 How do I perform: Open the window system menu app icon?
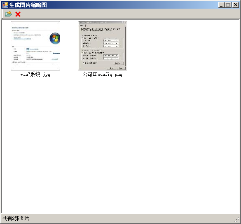(5, 5)
